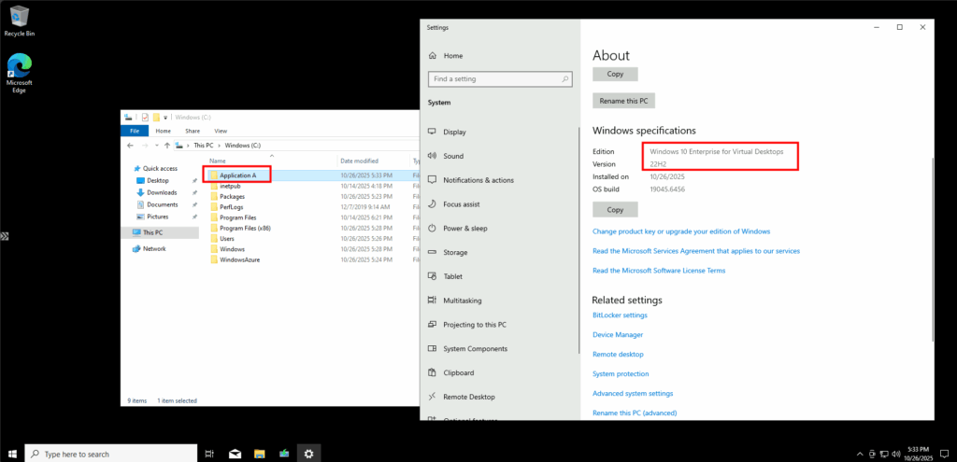
Task: Open Quick Access Toolbar customize dropdown
Action: click(166, 118)
